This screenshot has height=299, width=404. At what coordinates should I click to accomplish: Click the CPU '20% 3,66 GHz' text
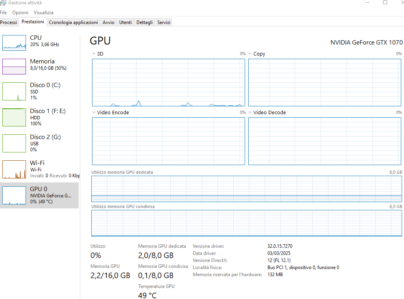pos(44,45)
